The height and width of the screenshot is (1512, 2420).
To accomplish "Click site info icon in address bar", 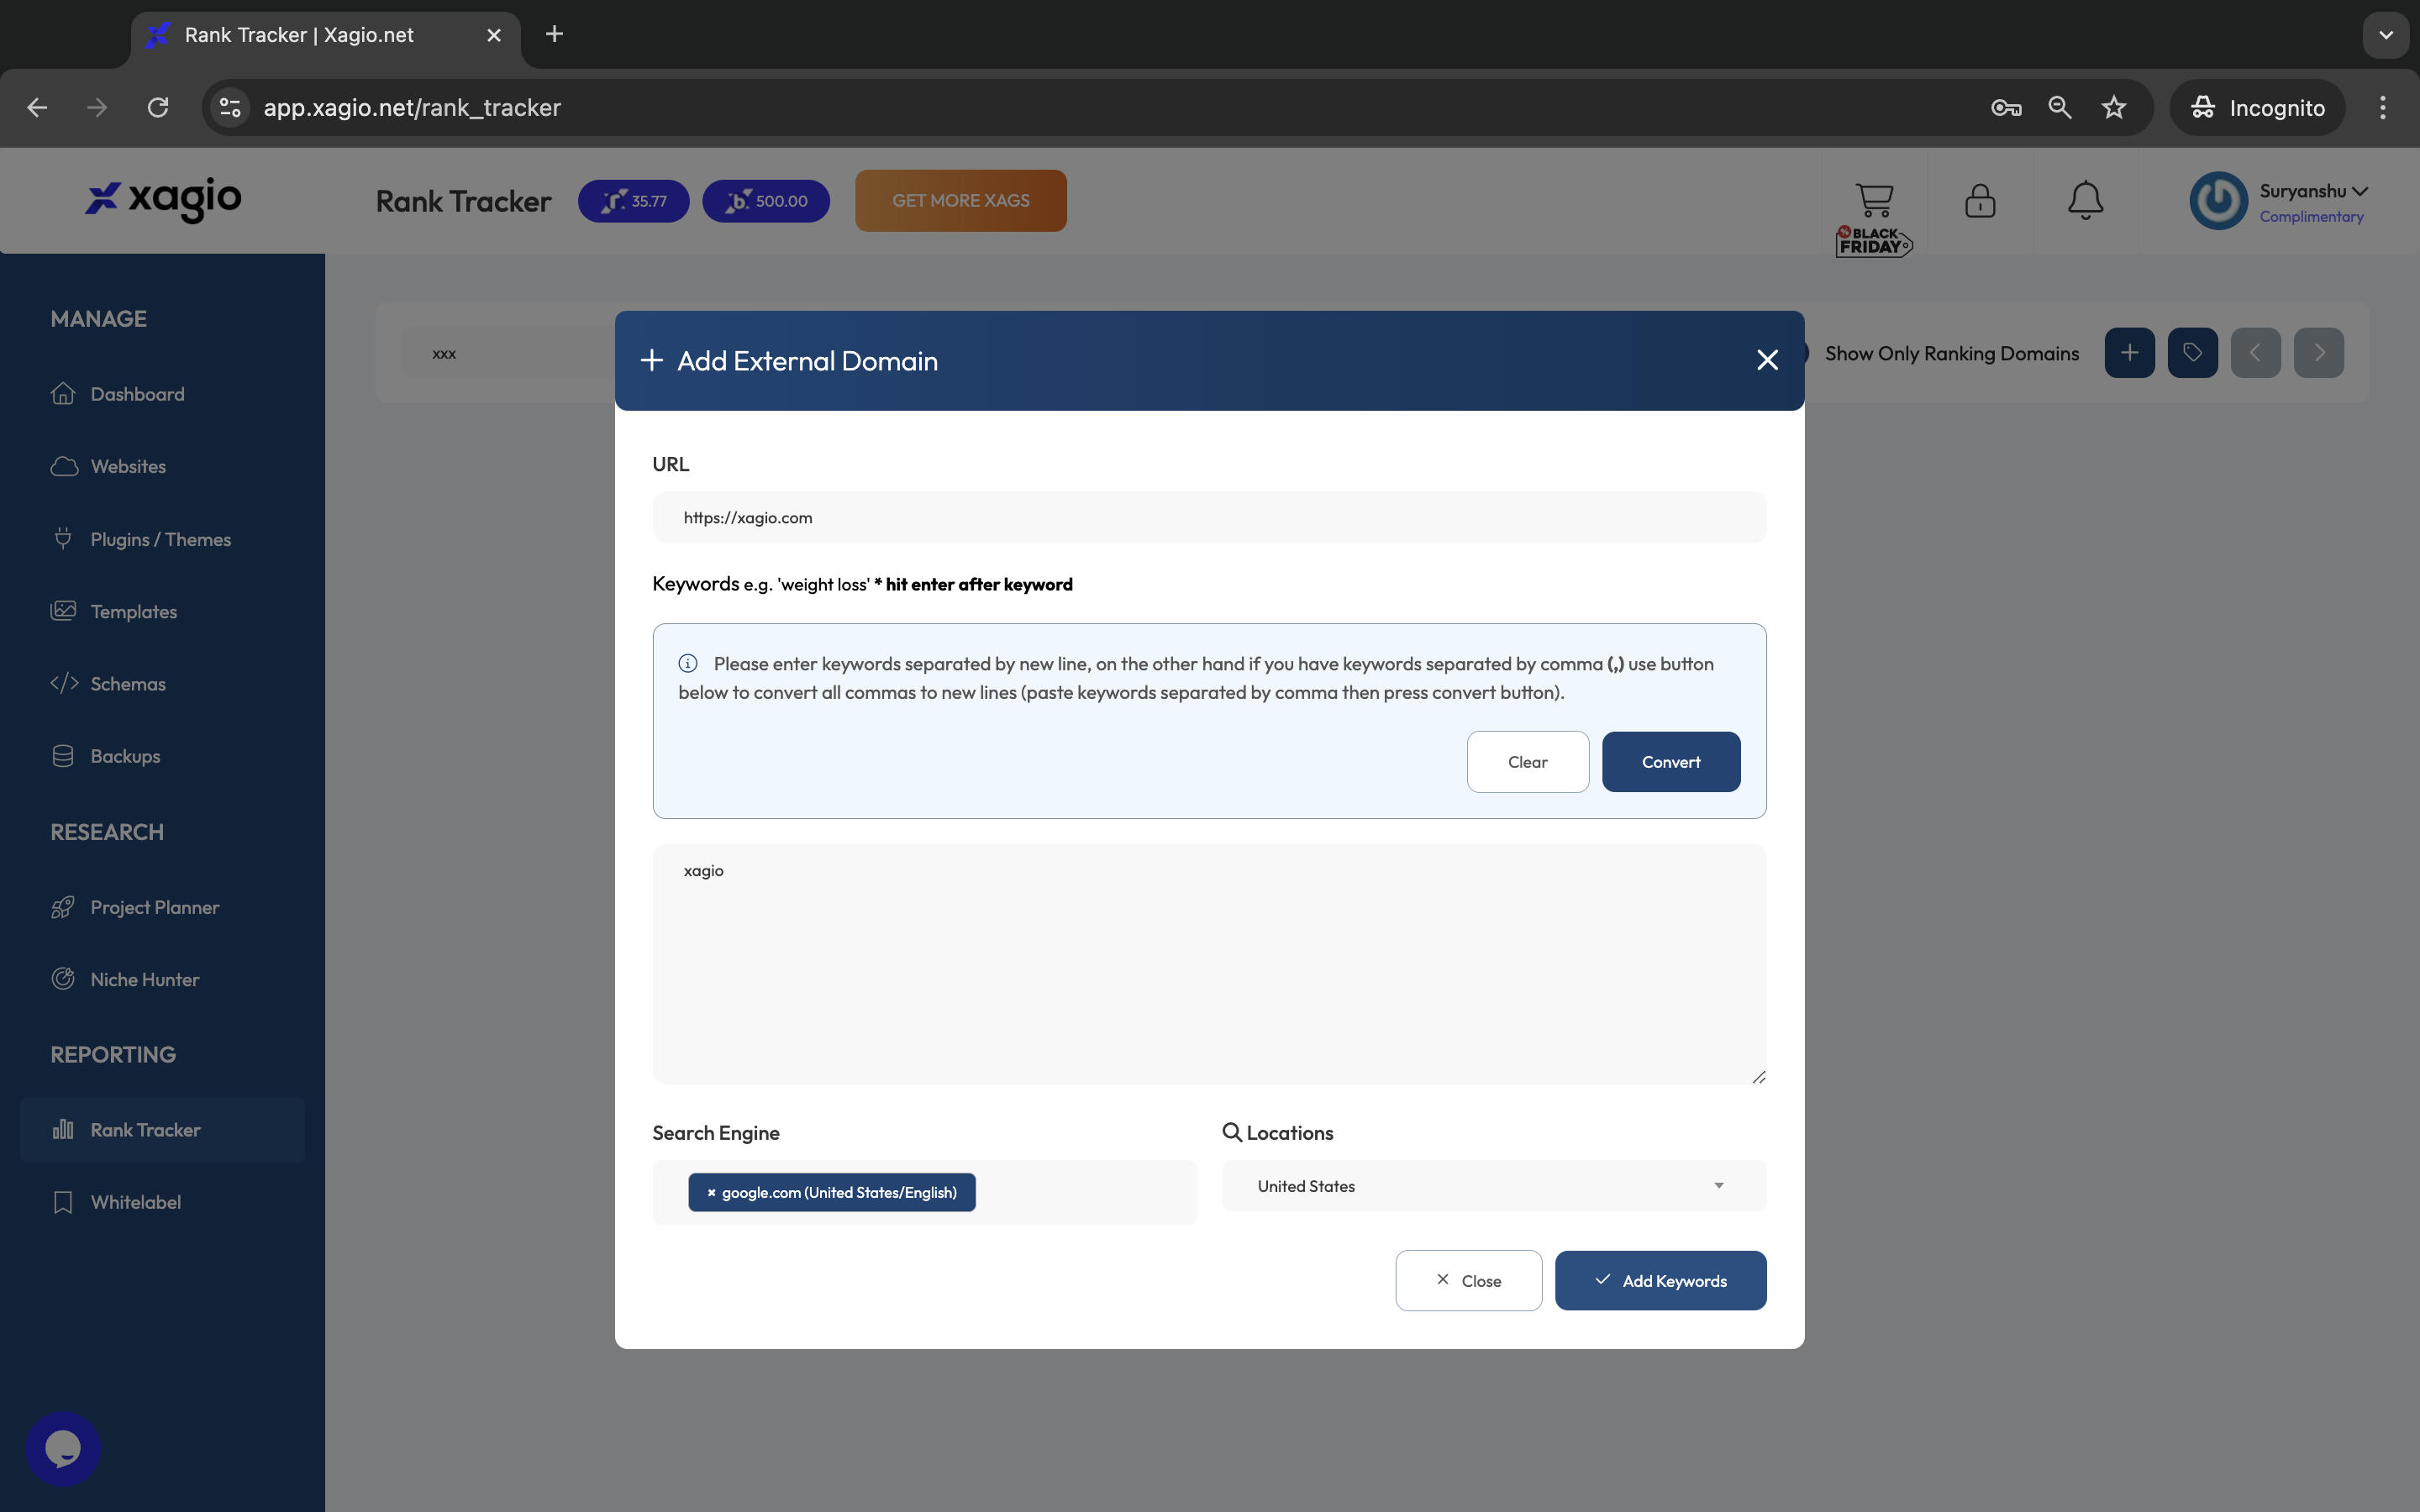I will tap(230, 108).
